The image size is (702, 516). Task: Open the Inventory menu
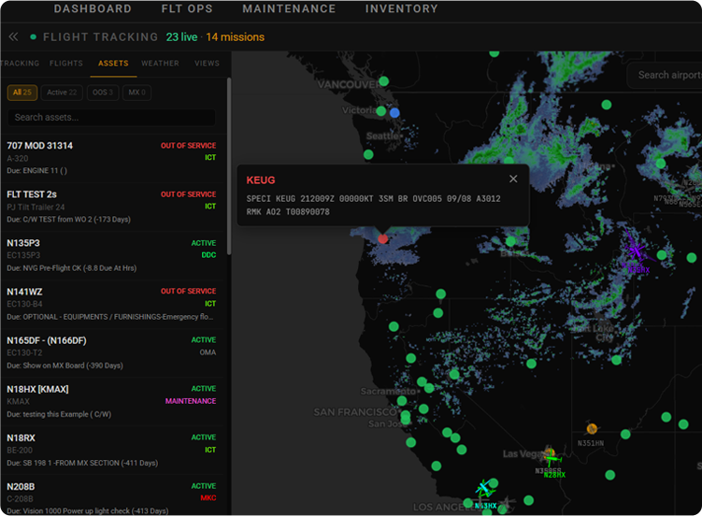[402, 8]
